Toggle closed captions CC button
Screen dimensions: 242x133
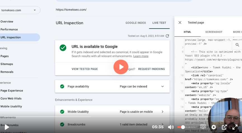pos(203,127)
